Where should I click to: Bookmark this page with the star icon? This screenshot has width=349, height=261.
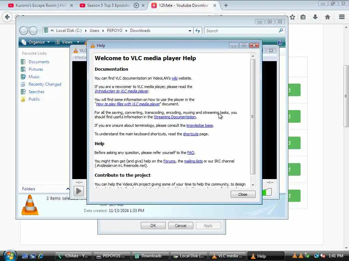click(292, 17)
